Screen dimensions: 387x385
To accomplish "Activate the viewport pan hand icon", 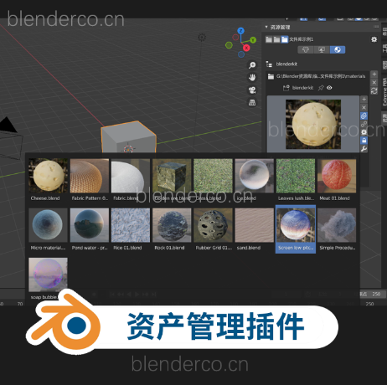I will pyautogui.click(x=252, y=78).
